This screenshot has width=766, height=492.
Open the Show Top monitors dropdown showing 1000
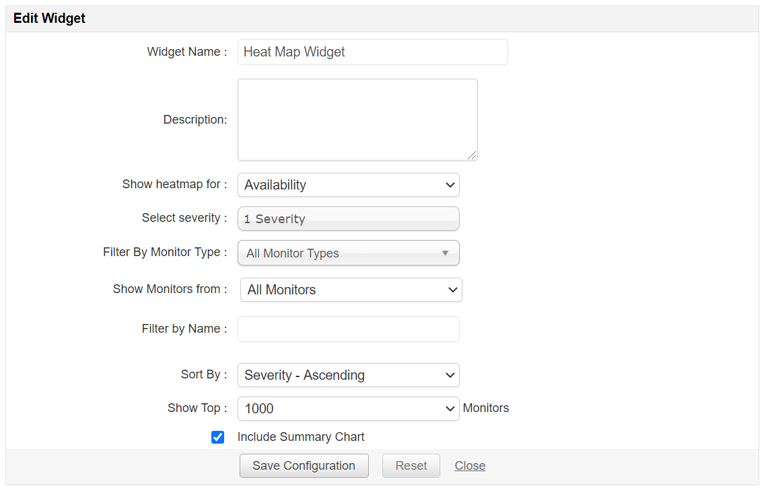[x=348, y=408]
